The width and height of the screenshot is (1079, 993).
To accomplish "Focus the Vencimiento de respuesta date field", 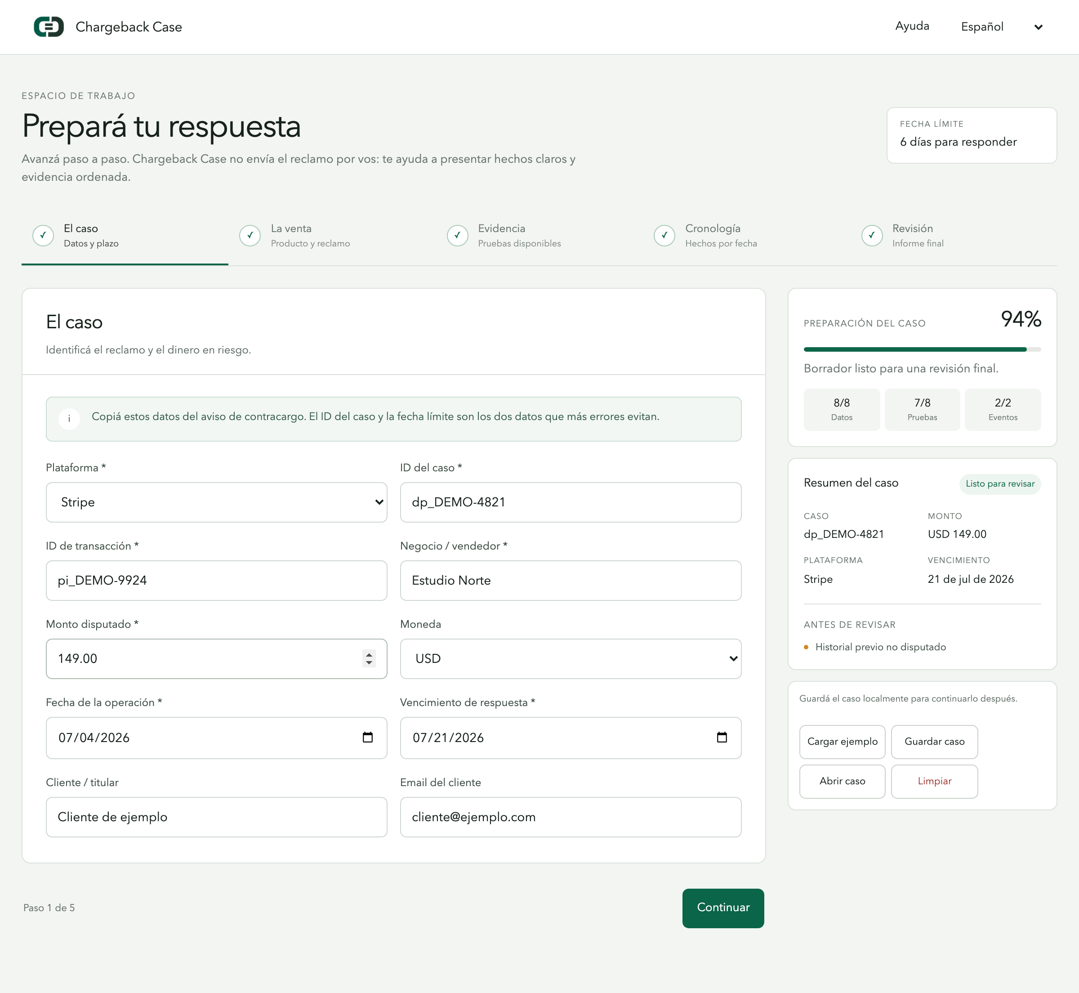I will pyautogui.click(x=571, y=737).
